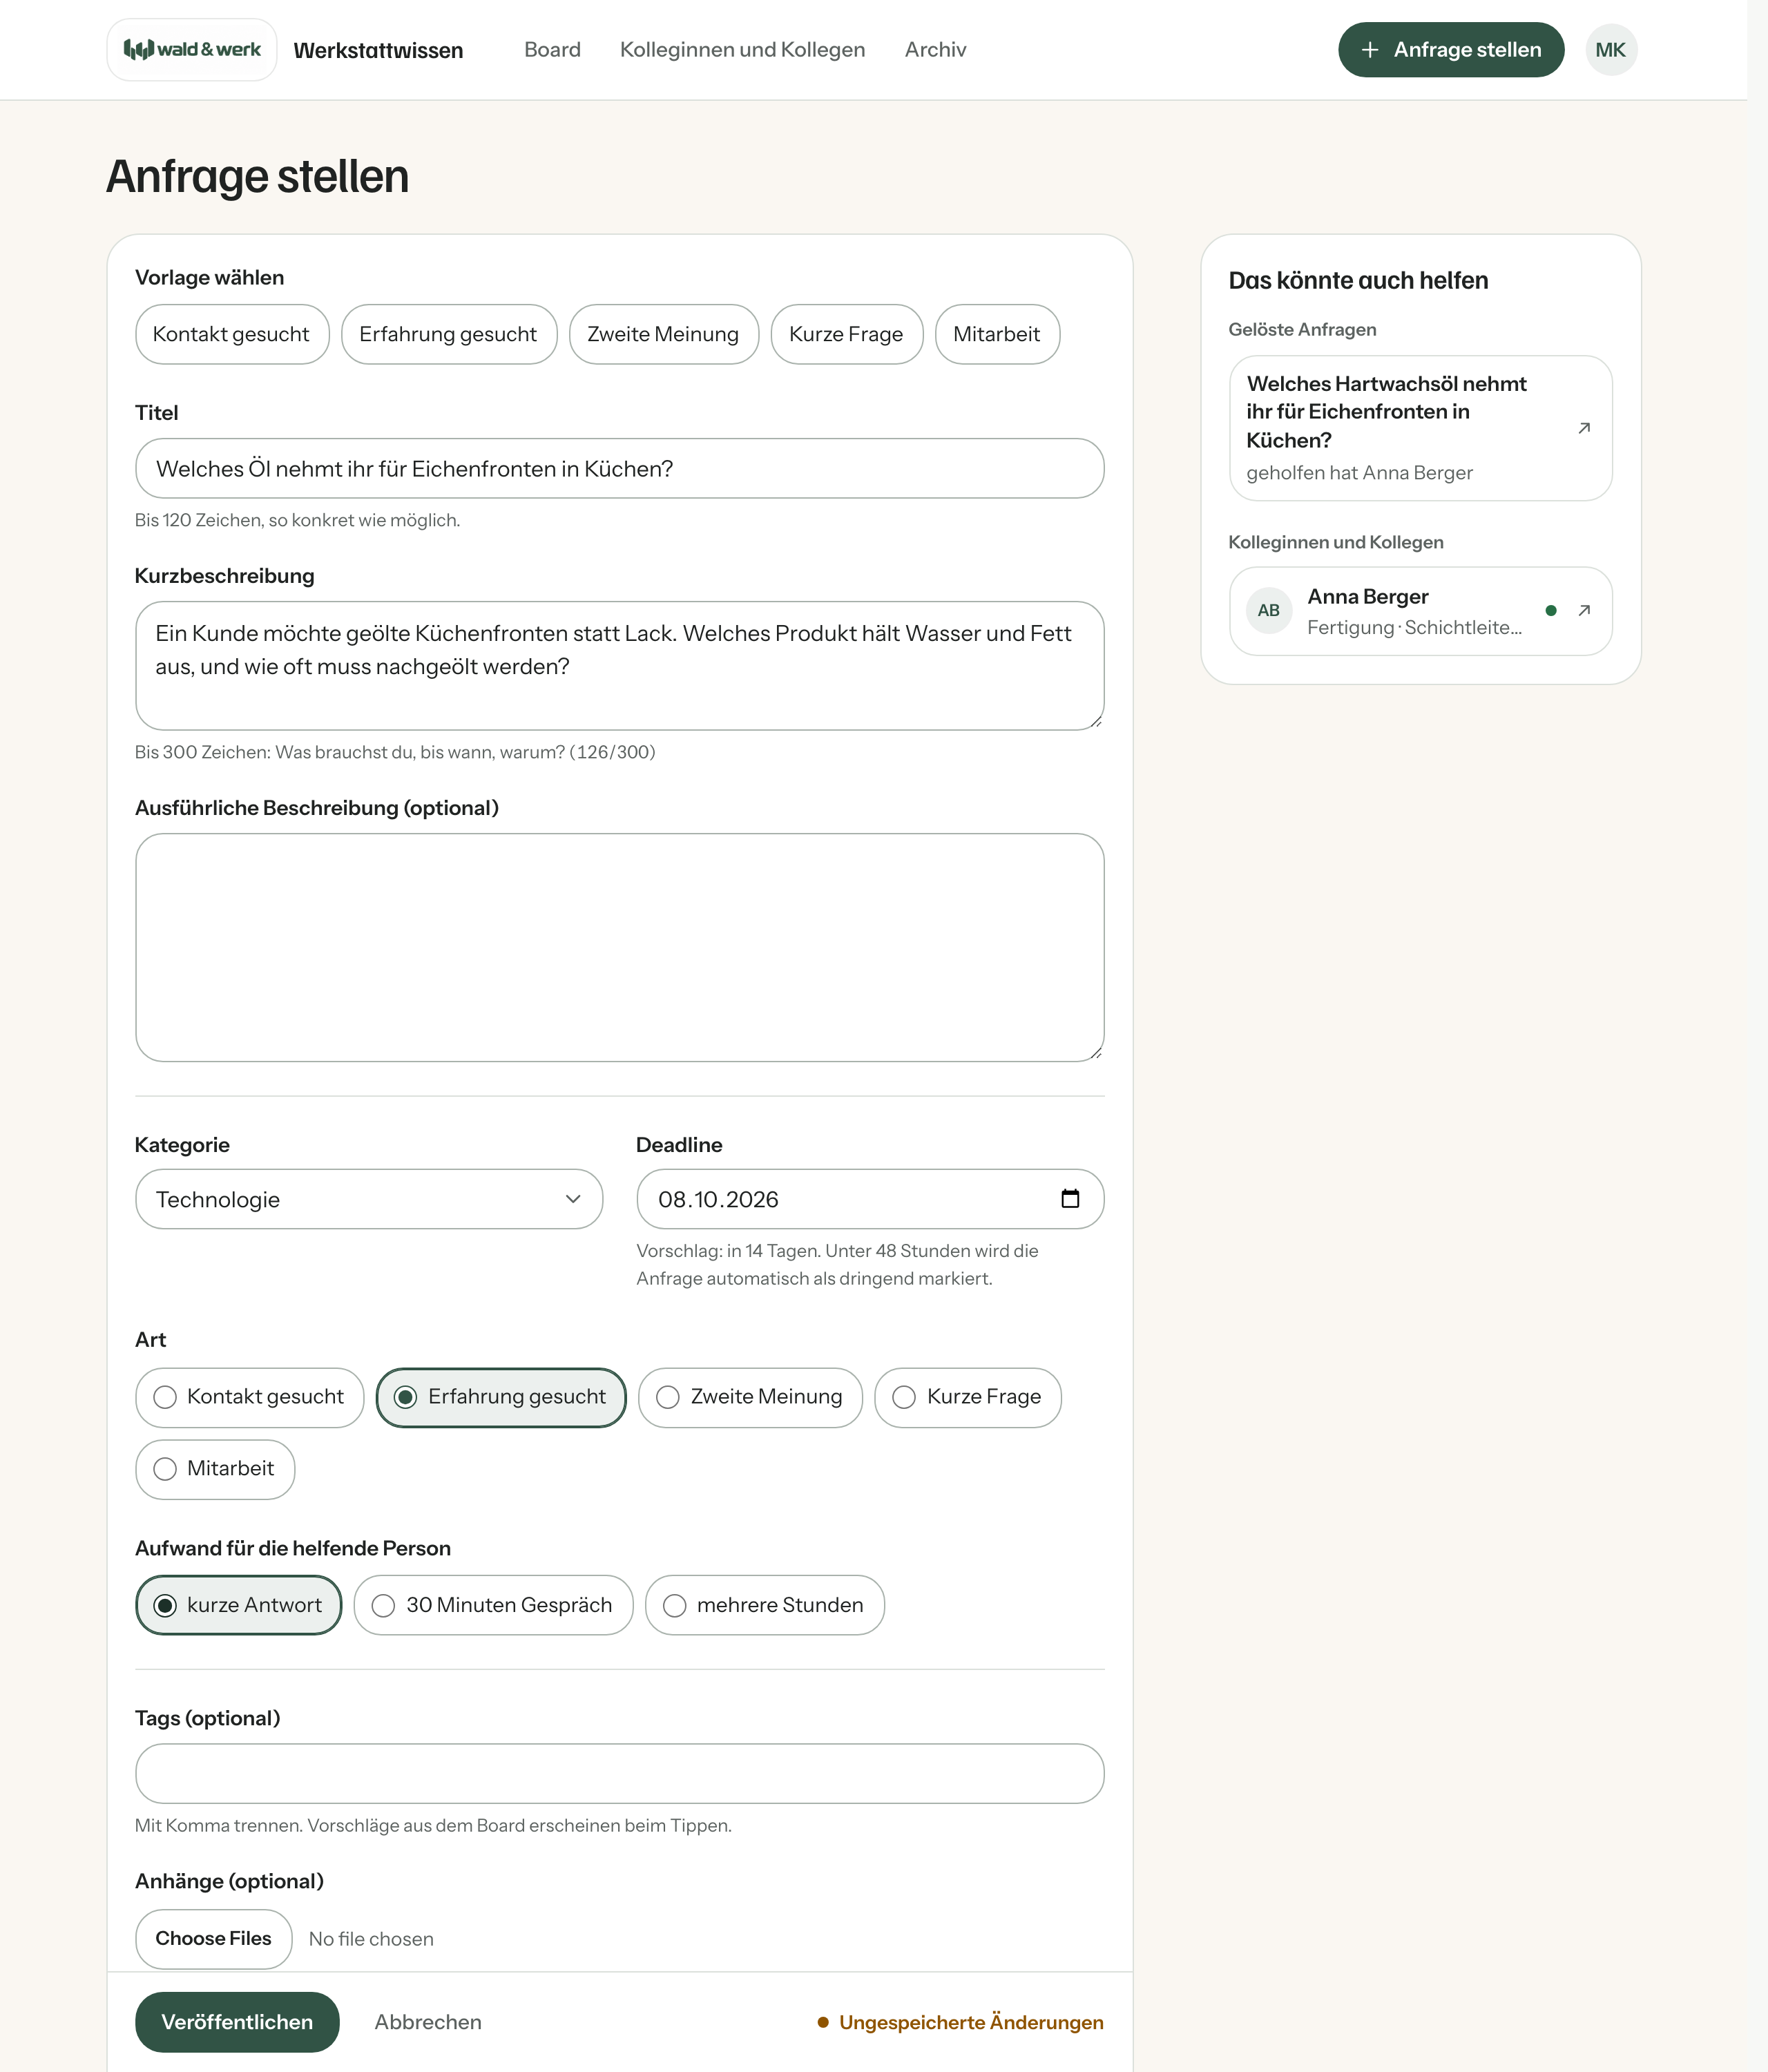Choose mehrere Stunden effort option
The image size is (1768, 2072).
(764, 1605)
